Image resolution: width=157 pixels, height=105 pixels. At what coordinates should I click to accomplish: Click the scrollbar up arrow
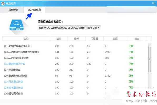pyautogui.click(x=150, y=45)
